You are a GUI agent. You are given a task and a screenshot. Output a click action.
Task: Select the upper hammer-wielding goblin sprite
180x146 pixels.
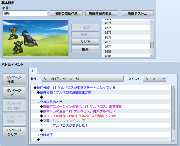coord(14,33)
